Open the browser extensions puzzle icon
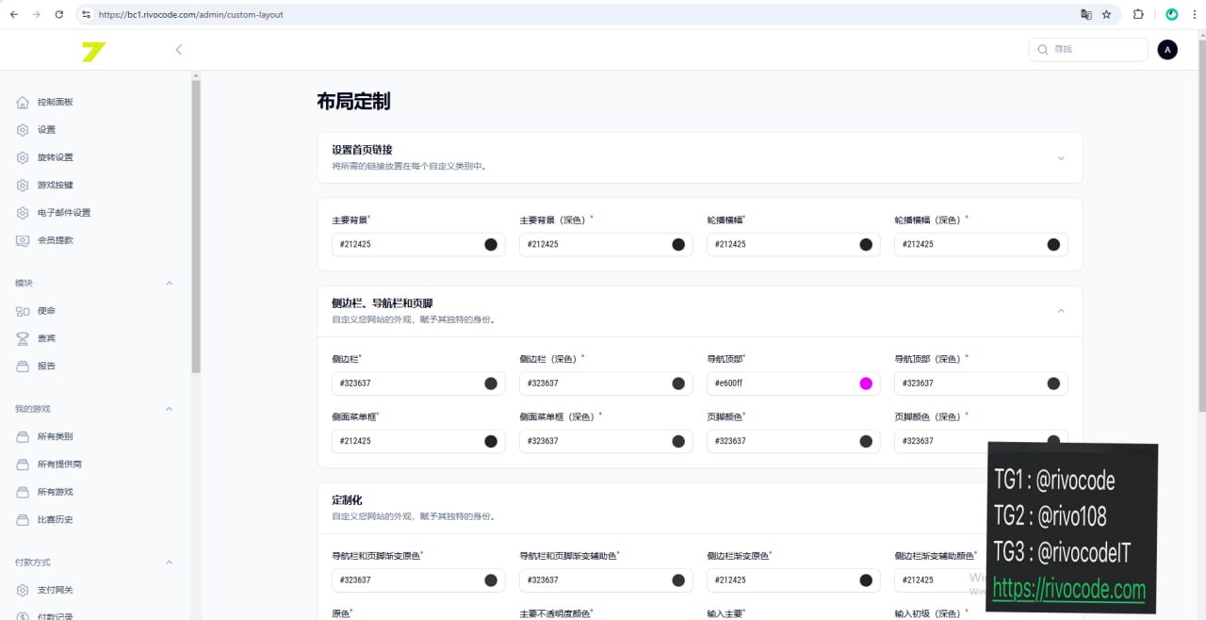This screenshot has width=1206, height=620. pos(1138,15)
